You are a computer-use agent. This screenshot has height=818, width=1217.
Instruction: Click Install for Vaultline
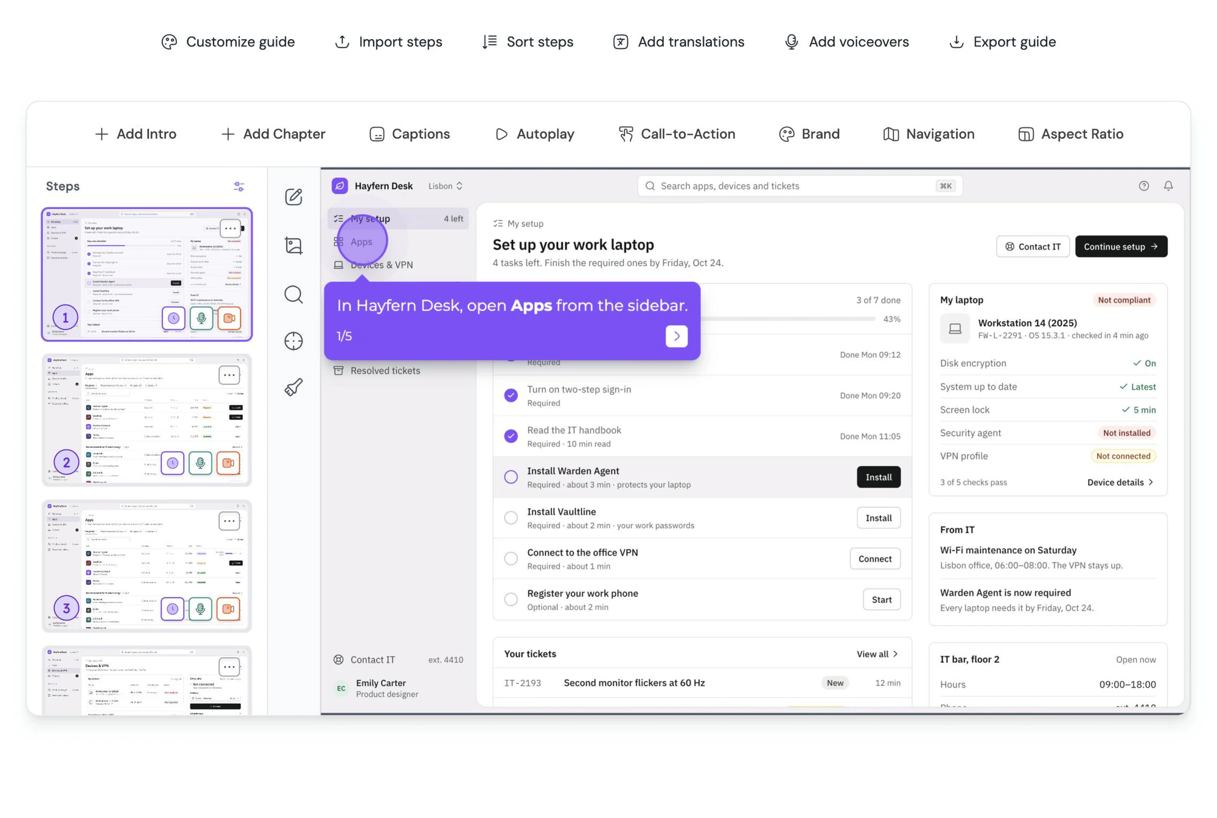pos(879,518)
